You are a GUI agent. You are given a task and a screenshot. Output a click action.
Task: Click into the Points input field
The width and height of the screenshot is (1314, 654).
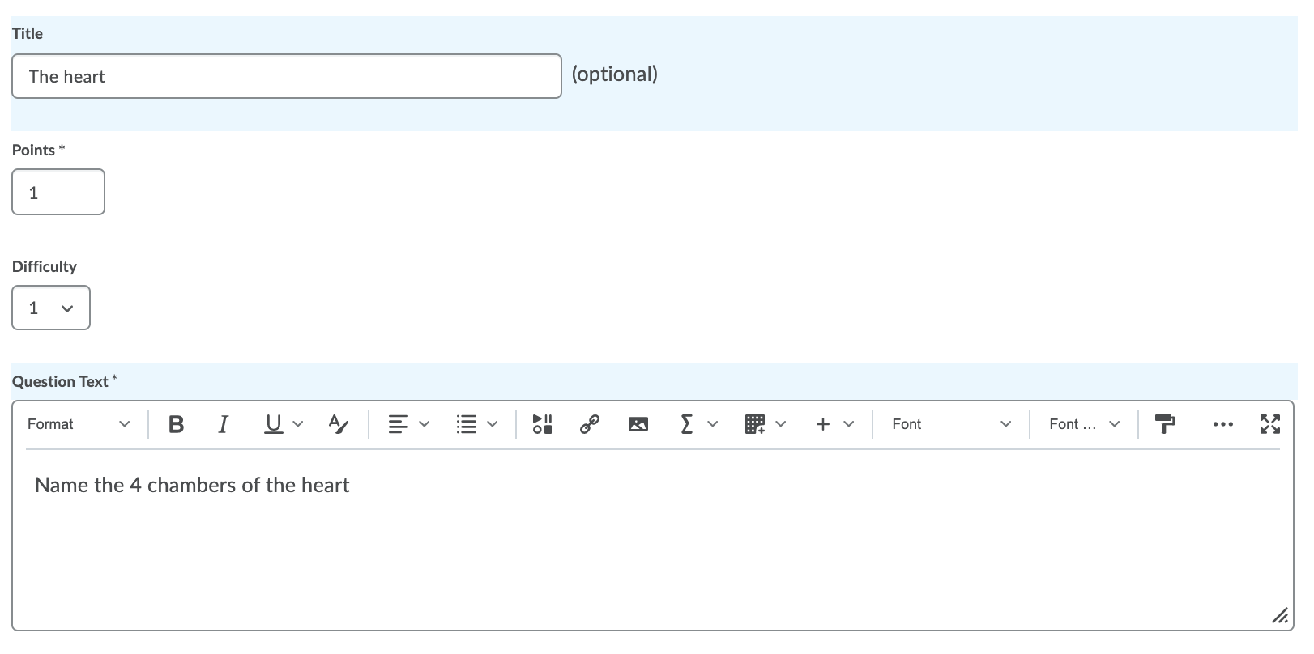coord(58,193)
